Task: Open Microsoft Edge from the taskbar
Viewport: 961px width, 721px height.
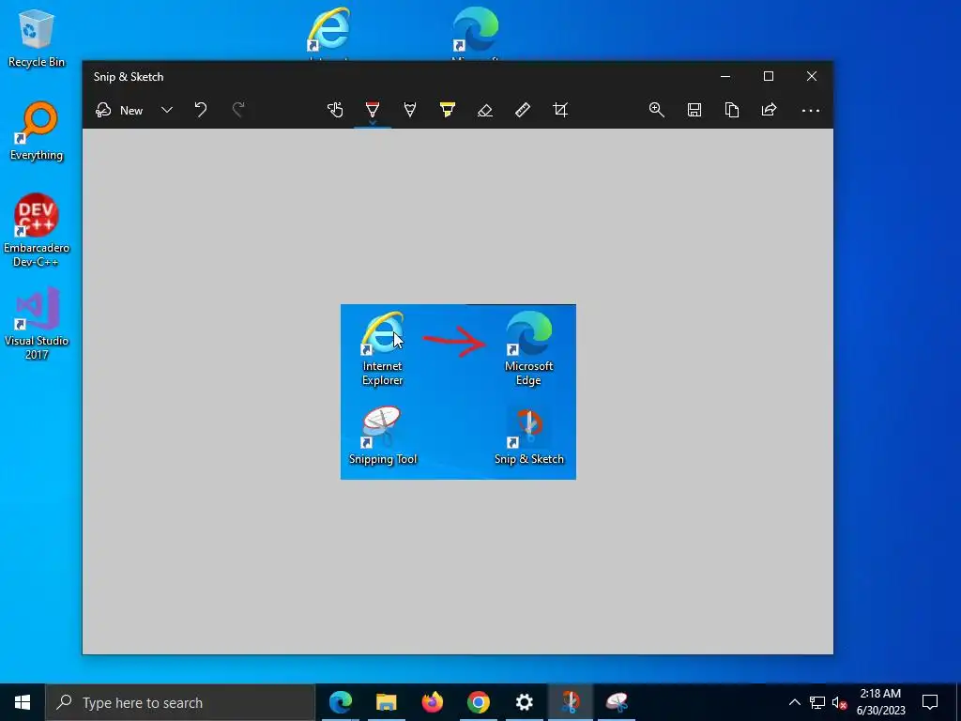Action: point(340,702)
